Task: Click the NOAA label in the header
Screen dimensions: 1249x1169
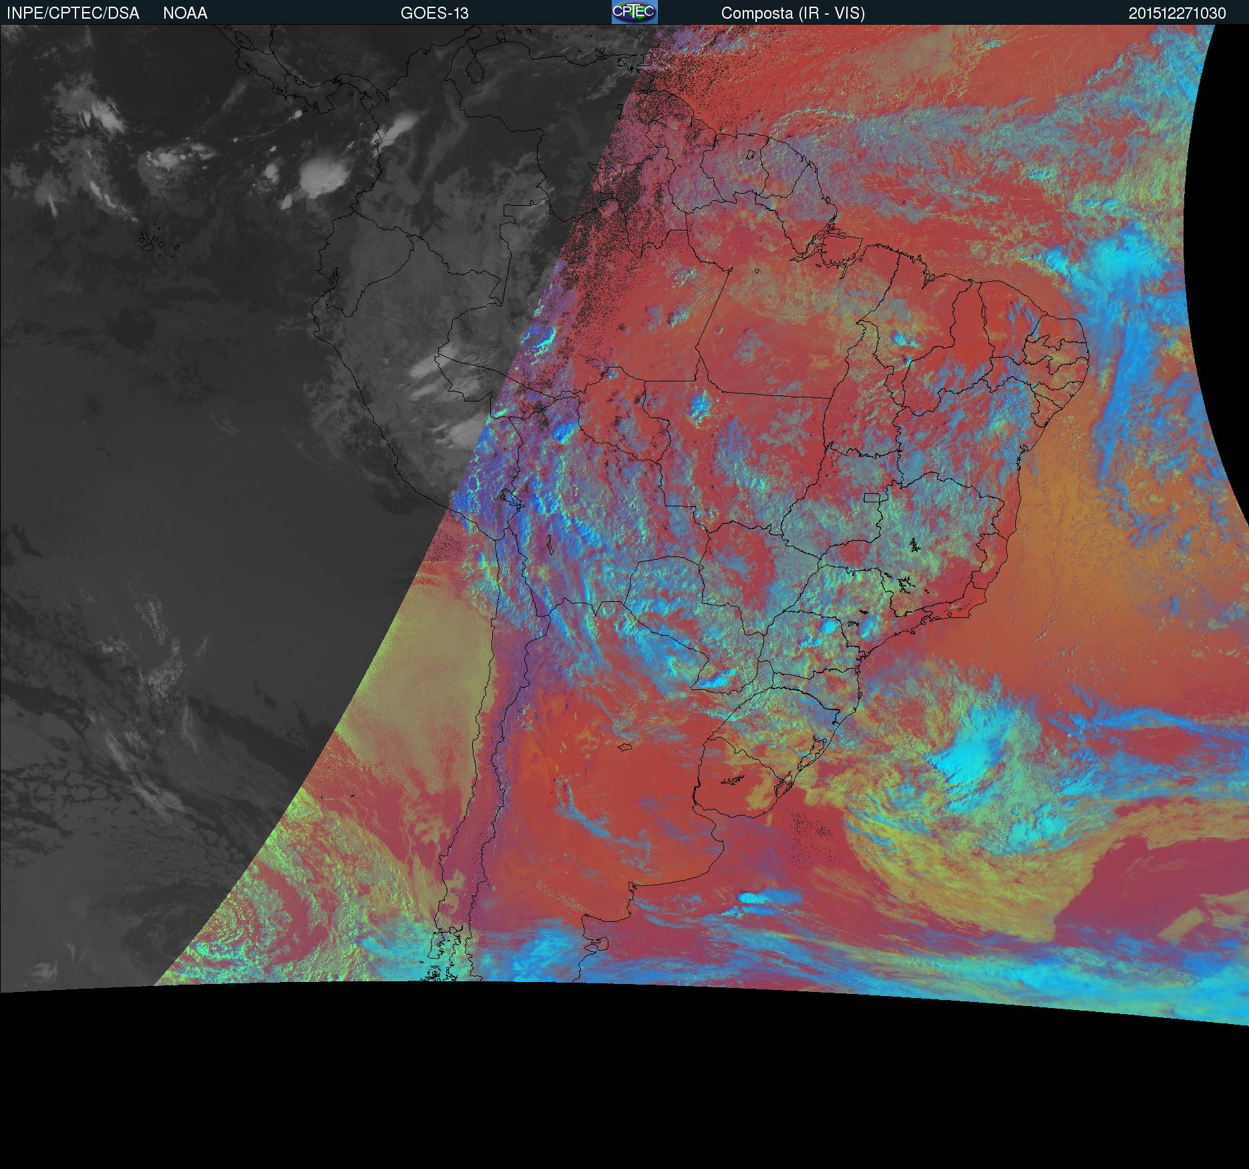Action: 185,13
